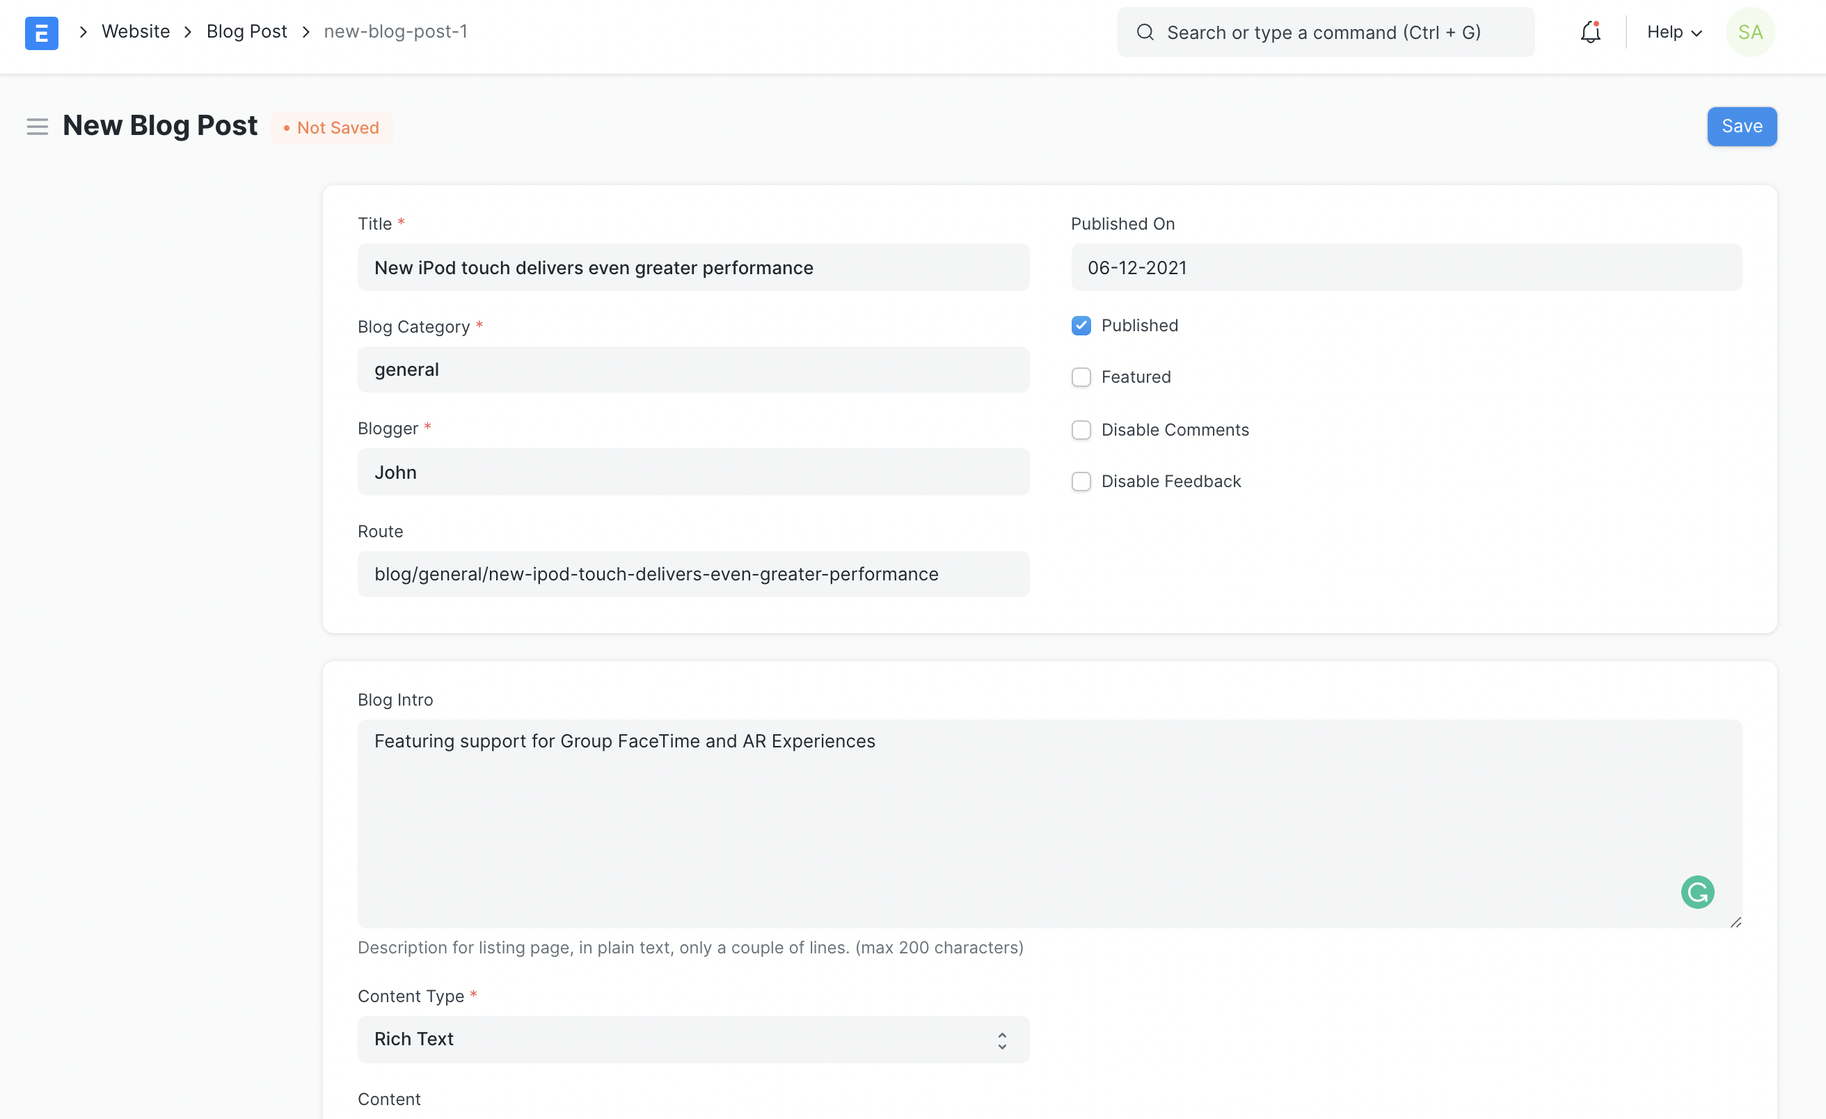The image size is (1826, 1119).
Task: Open the Content Type dropdown
Action: point(693,1039)
